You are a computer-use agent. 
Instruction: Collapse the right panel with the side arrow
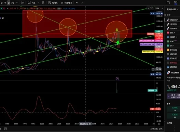click(164, 122)
